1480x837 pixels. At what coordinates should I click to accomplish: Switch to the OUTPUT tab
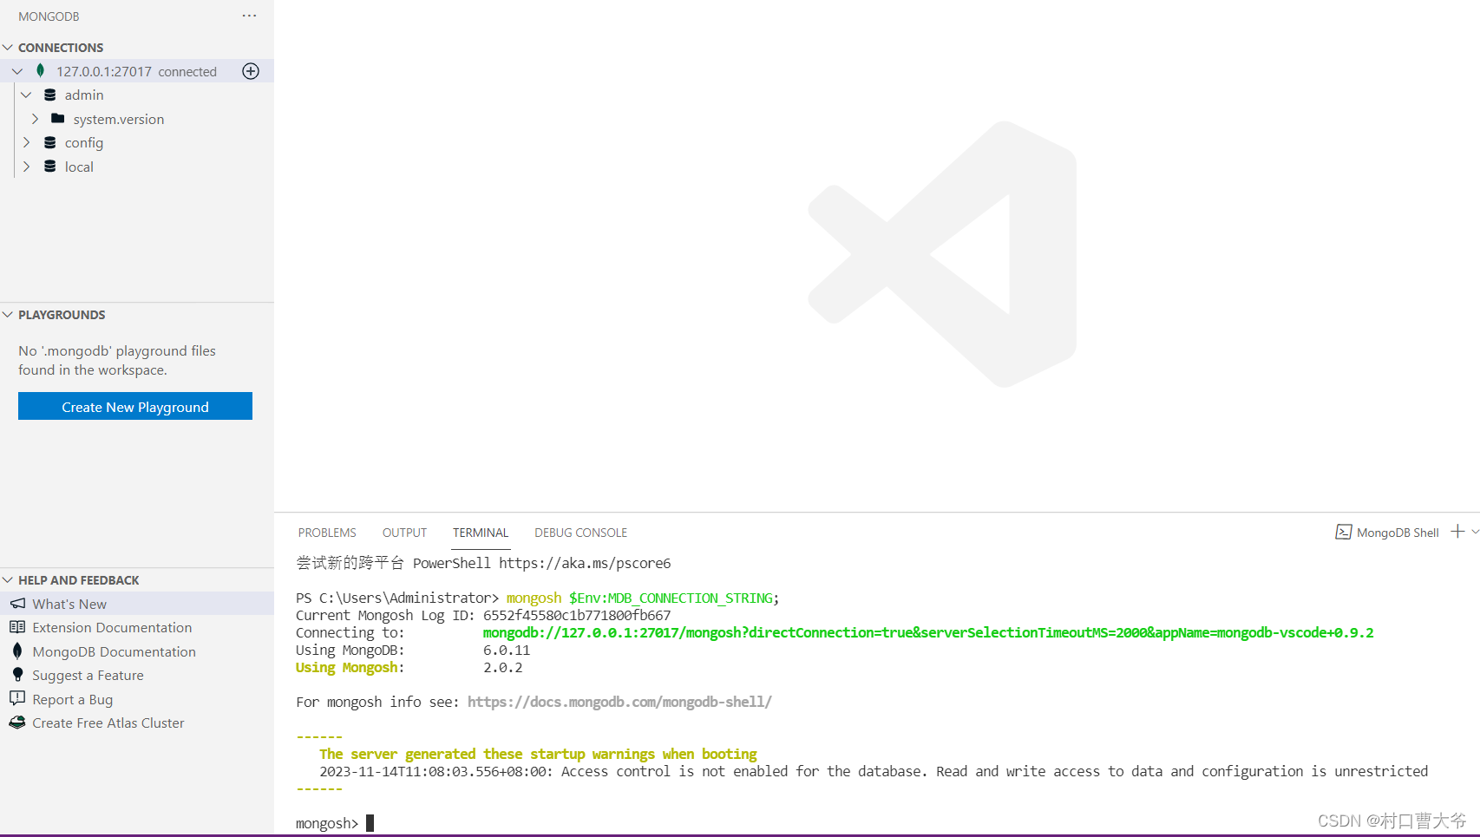(x=403, y=533)
